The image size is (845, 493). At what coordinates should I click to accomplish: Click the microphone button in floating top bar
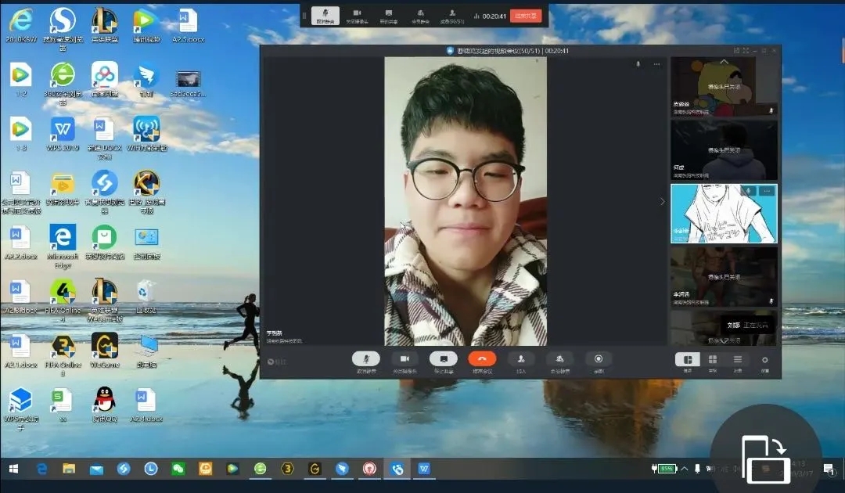pyautogui.click(x=325, y=16)
